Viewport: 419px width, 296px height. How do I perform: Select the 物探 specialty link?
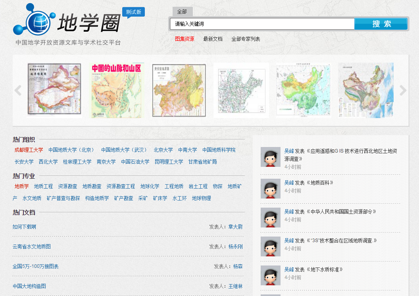click(x=217, y=186)
